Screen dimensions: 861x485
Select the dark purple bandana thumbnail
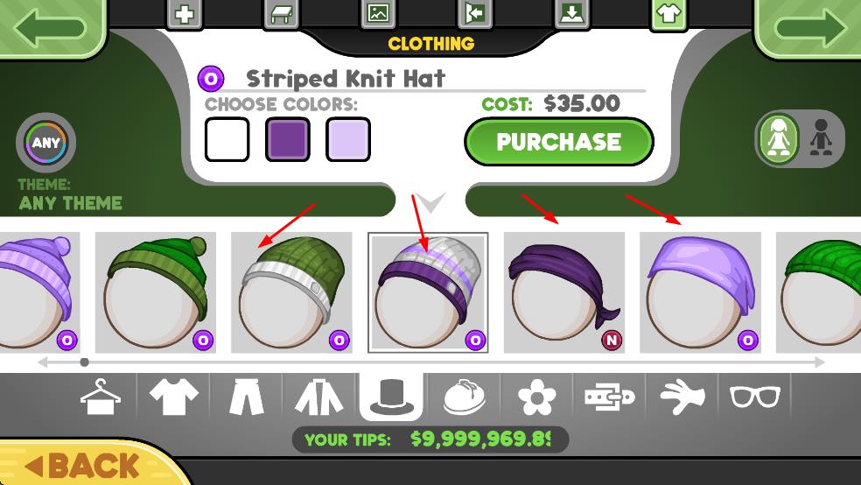click(x=563, y=292)
